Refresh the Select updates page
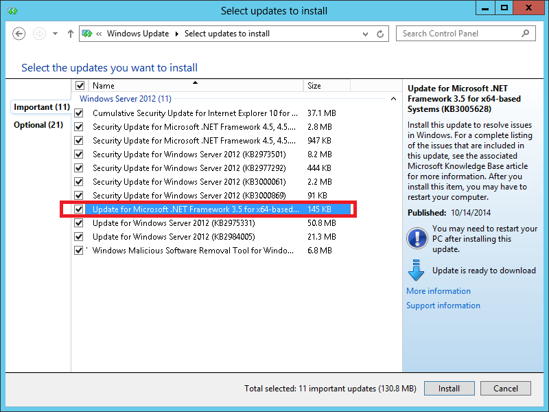Viewport: 549px width, 412px height. [380, 34]
